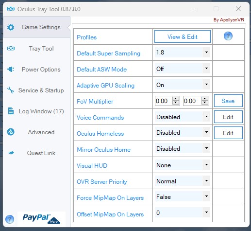Image resolution: width=251 pixels, height=231 pixels.
Task: Edit the Oculus Homeless settings
Action: point(228,133)
